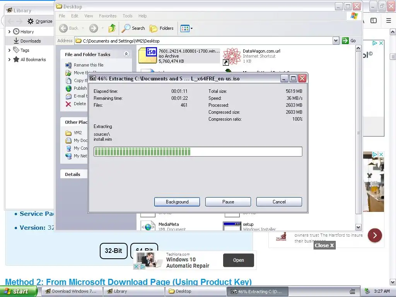Click E-mail this file task icon
This screenshot has height=297, width=396.
point(68,96)
